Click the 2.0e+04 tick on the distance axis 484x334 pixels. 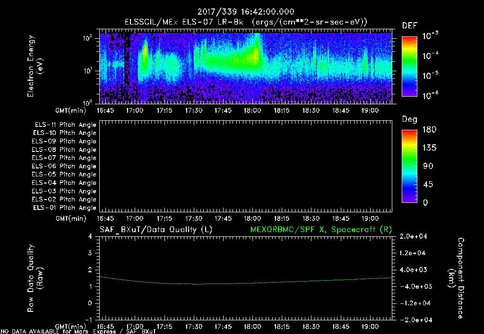413,236
